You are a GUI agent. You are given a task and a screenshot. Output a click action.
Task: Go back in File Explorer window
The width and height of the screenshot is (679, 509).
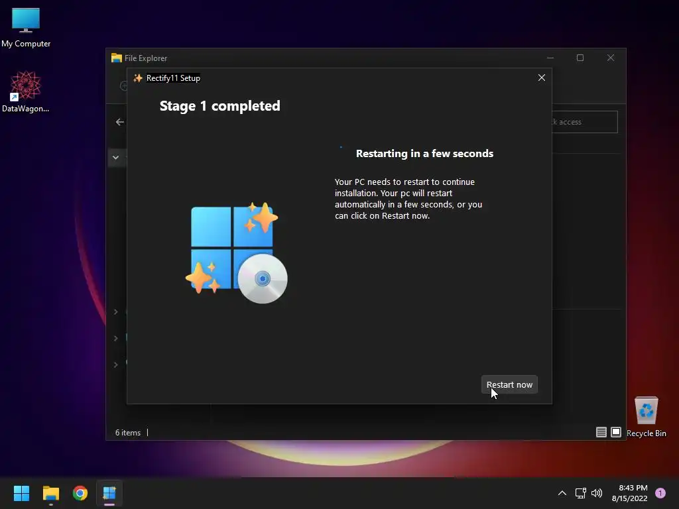tap(120, 122)
